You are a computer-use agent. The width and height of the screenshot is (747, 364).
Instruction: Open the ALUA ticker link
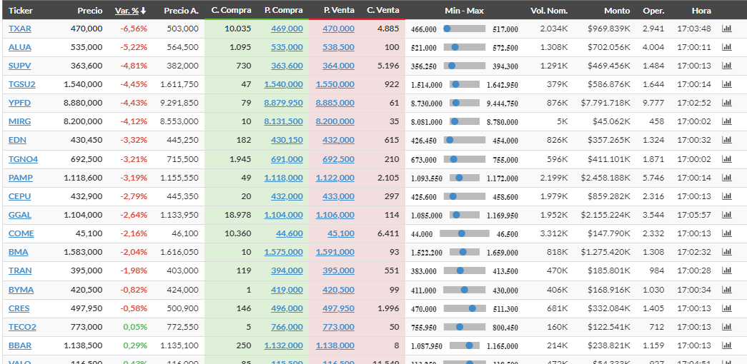pos(20,47)
